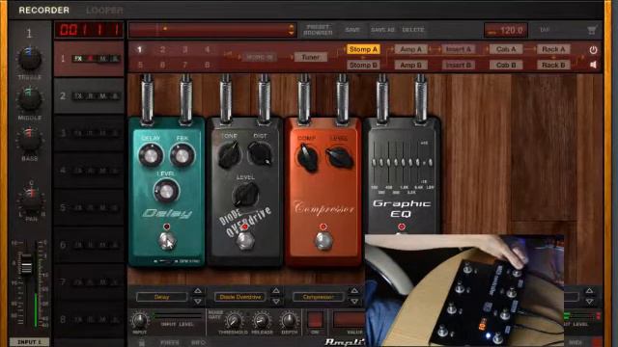Select the Cab A module
Screen dimensions: 618x347
(x=506, y=49)
